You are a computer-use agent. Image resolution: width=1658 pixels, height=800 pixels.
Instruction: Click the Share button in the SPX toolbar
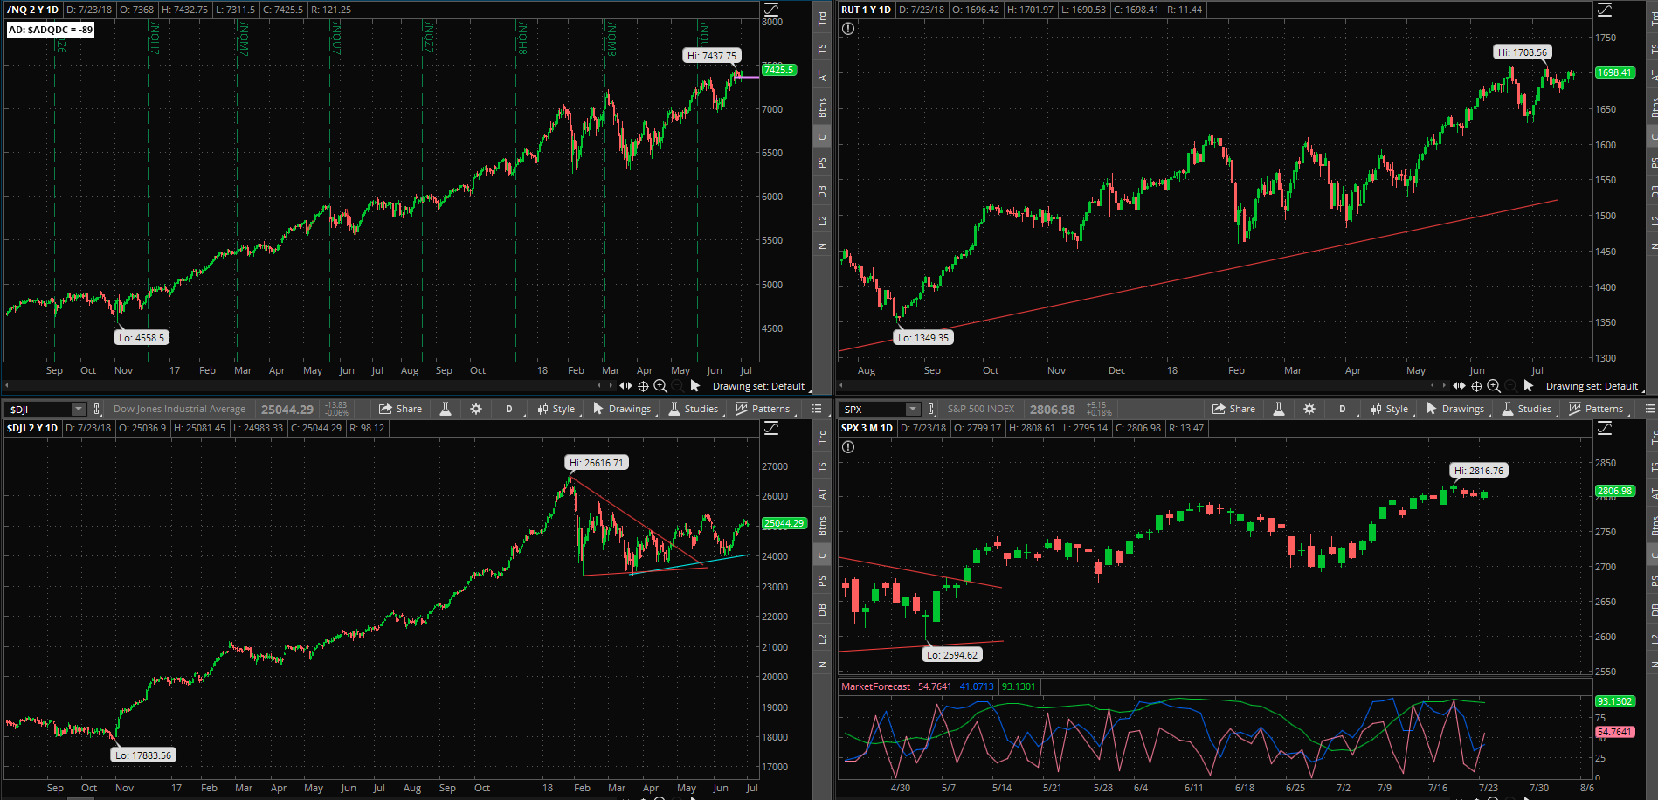1234,409
